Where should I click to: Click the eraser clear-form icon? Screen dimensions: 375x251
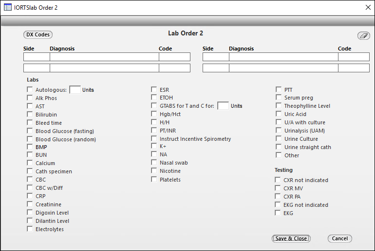(x=363, y=36)
